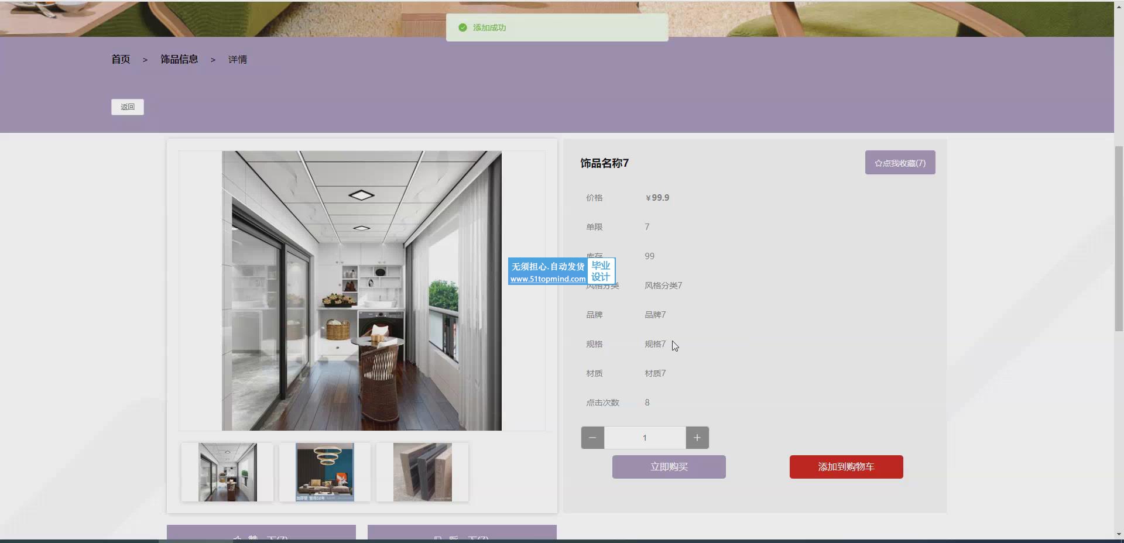Image resolution: width=1124 pixels, height=543 pixels.
Task: Click the 立即购买 buy now button
Action: [669, 467]
